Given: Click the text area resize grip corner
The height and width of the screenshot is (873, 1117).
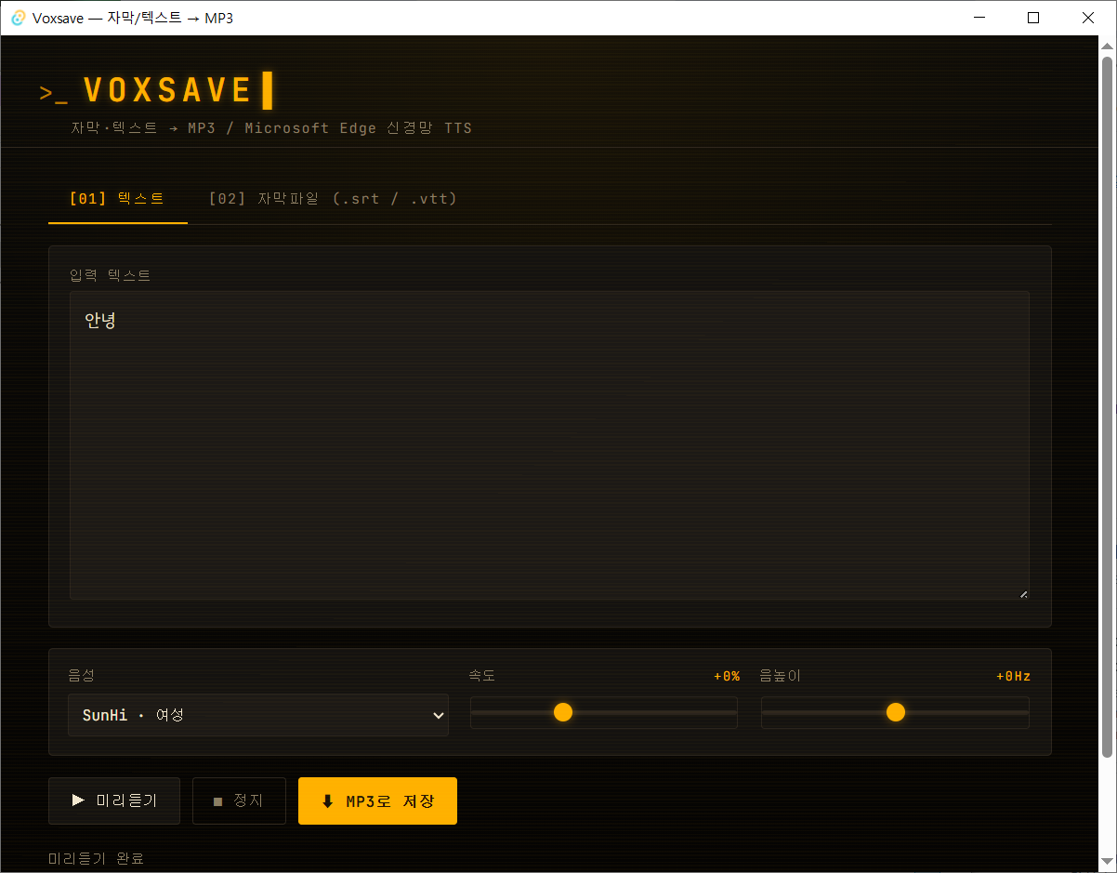Looking at the screenshot, I should click(1023, 593).
